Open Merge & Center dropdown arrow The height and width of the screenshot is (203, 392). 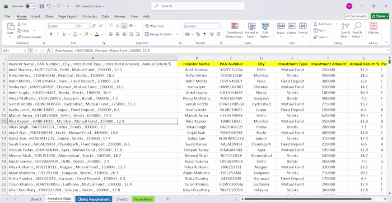click(177, 34)
